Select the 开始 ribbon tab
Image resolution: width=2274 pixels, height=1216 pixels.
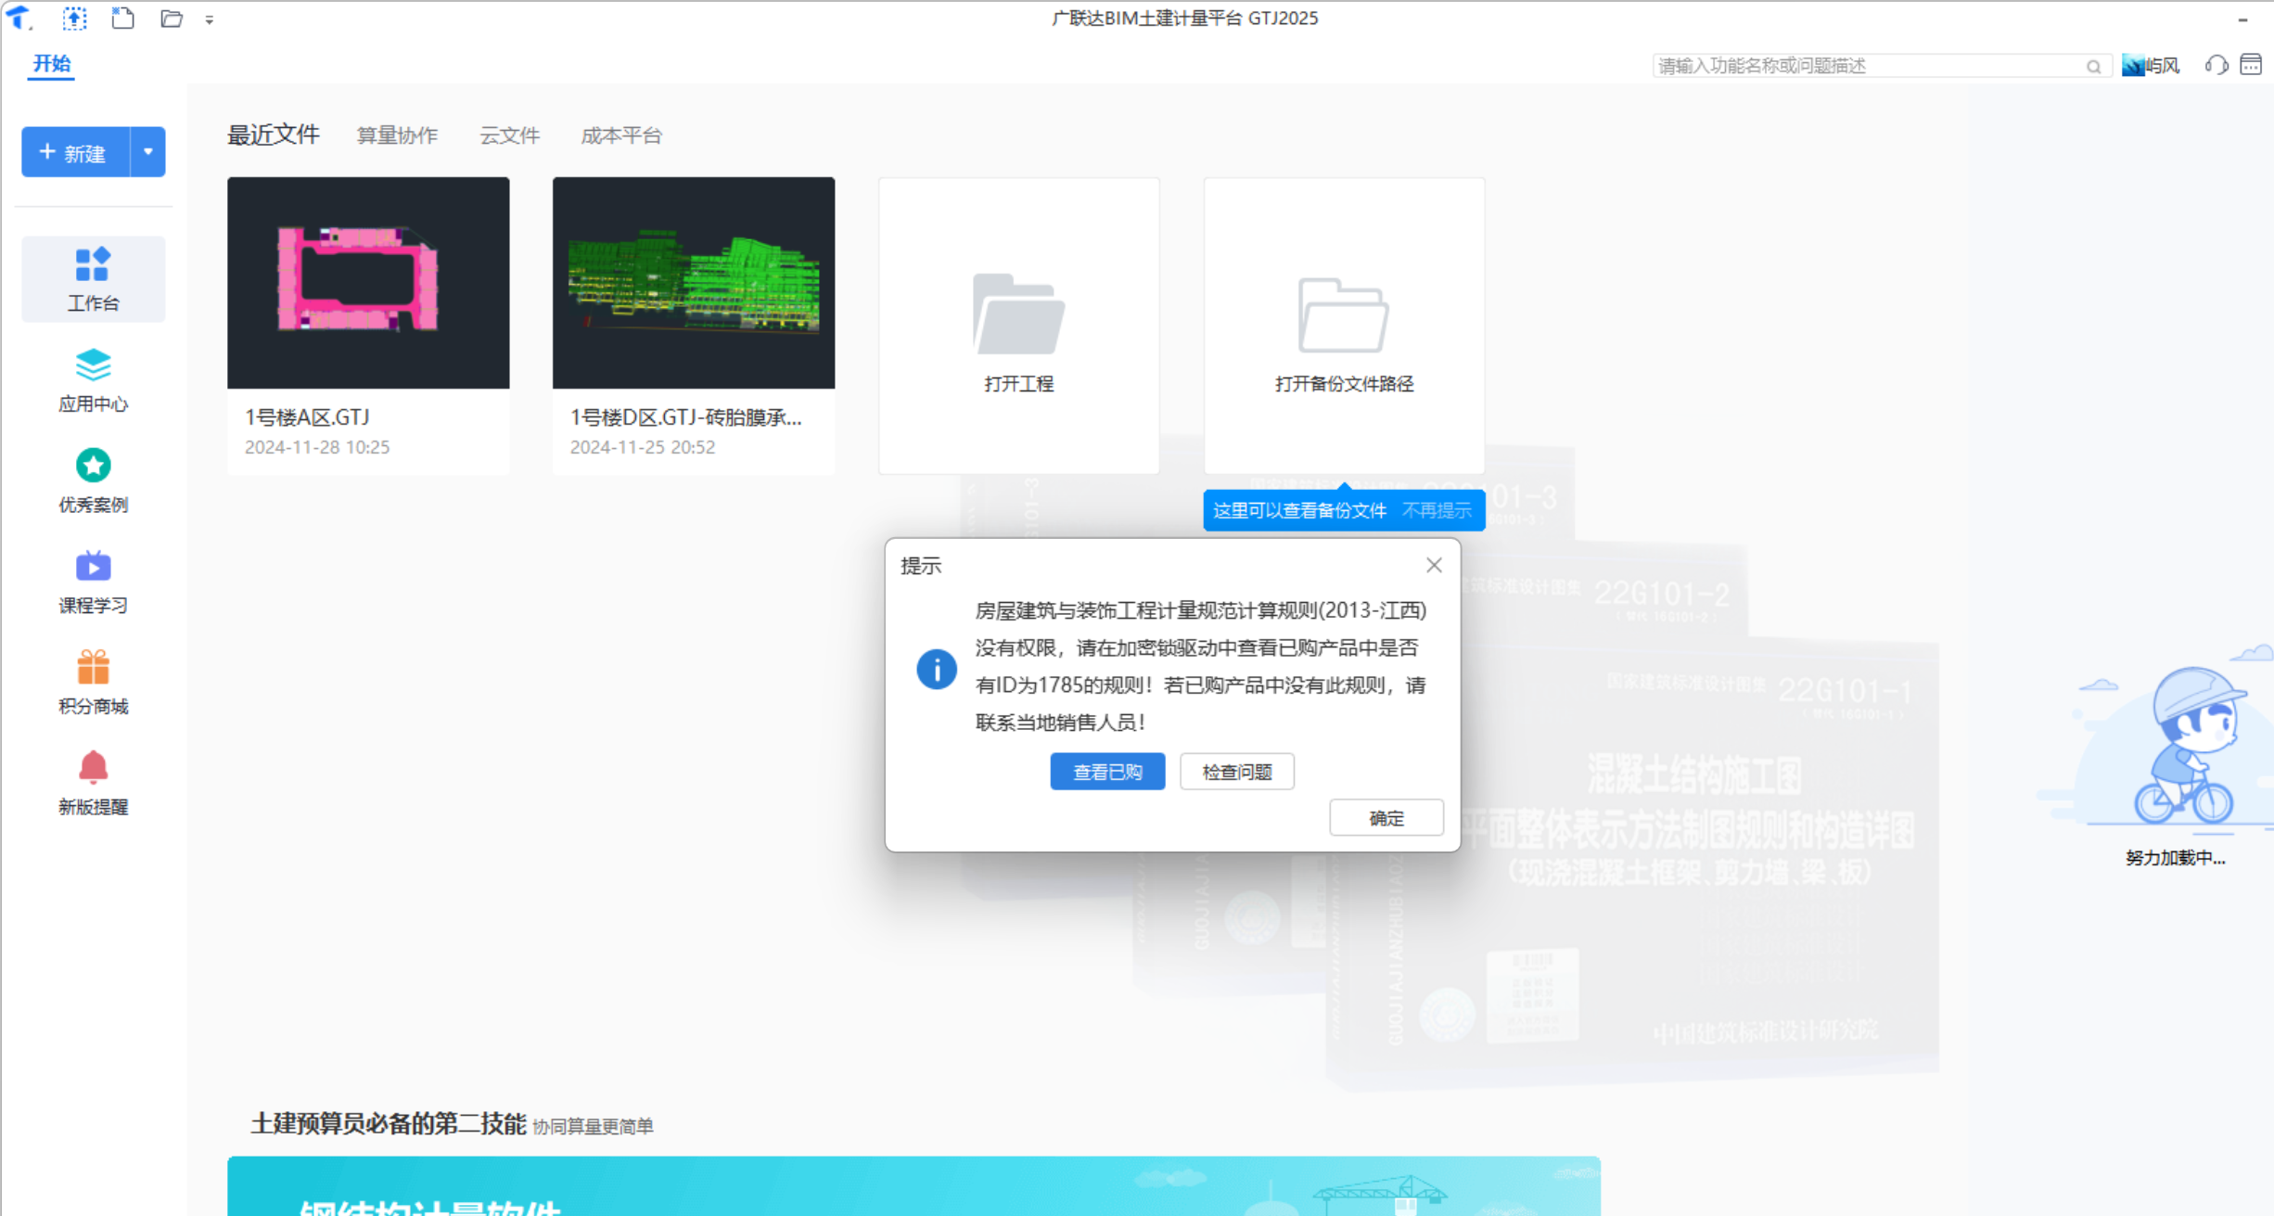click(x=51, y=64)
